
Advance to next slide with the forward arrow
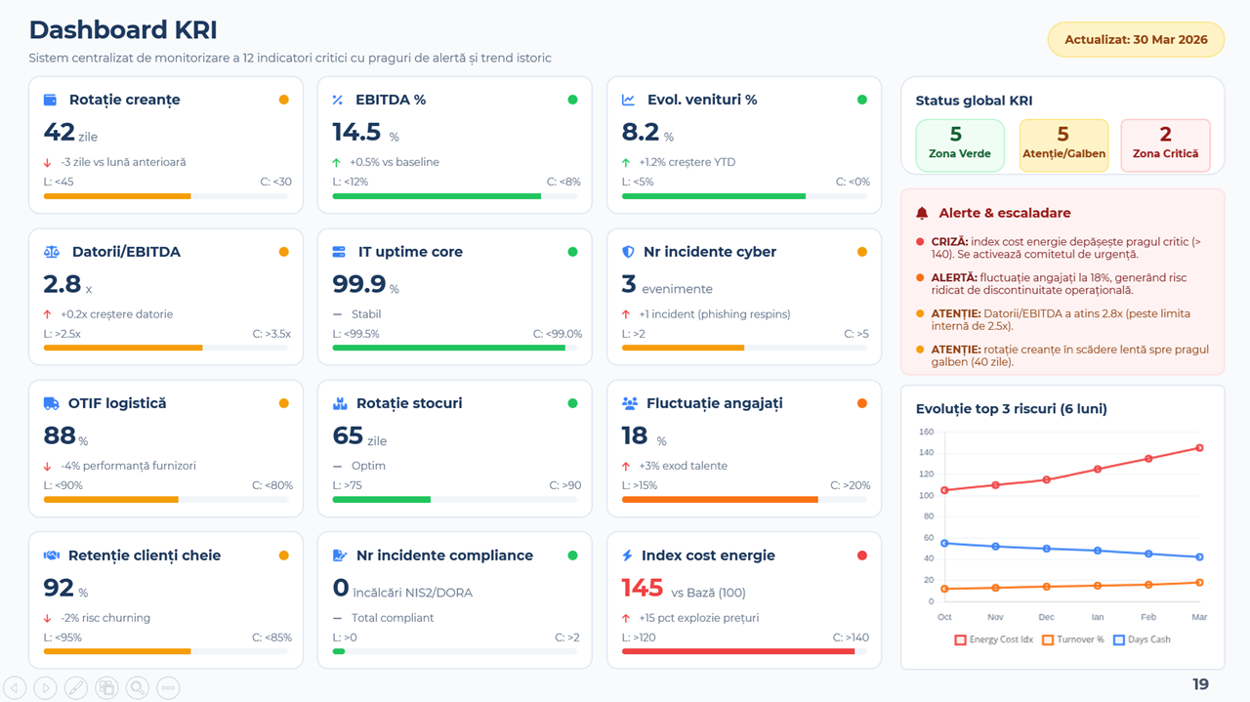(x=45, y=687)
